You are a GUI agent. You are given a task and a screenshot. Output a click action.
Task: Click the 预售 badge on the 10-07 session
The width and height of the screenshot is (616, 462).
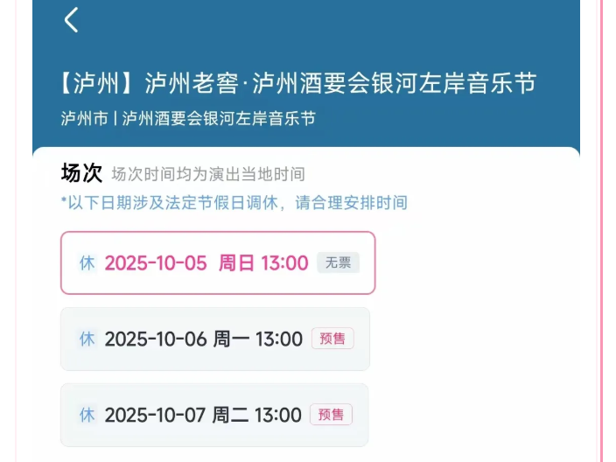tap(331, 415)
